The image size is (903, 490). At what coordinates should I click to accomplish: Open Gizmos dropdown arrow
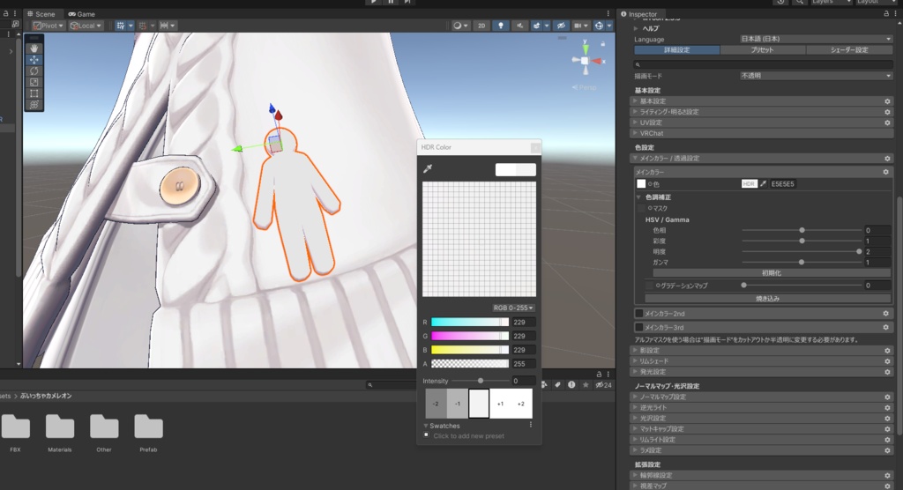coord(609,26)
